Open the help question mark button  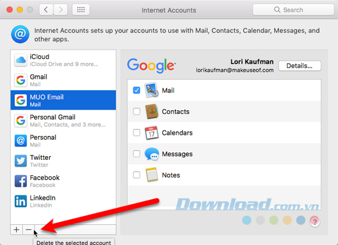(x=315, y=222)
